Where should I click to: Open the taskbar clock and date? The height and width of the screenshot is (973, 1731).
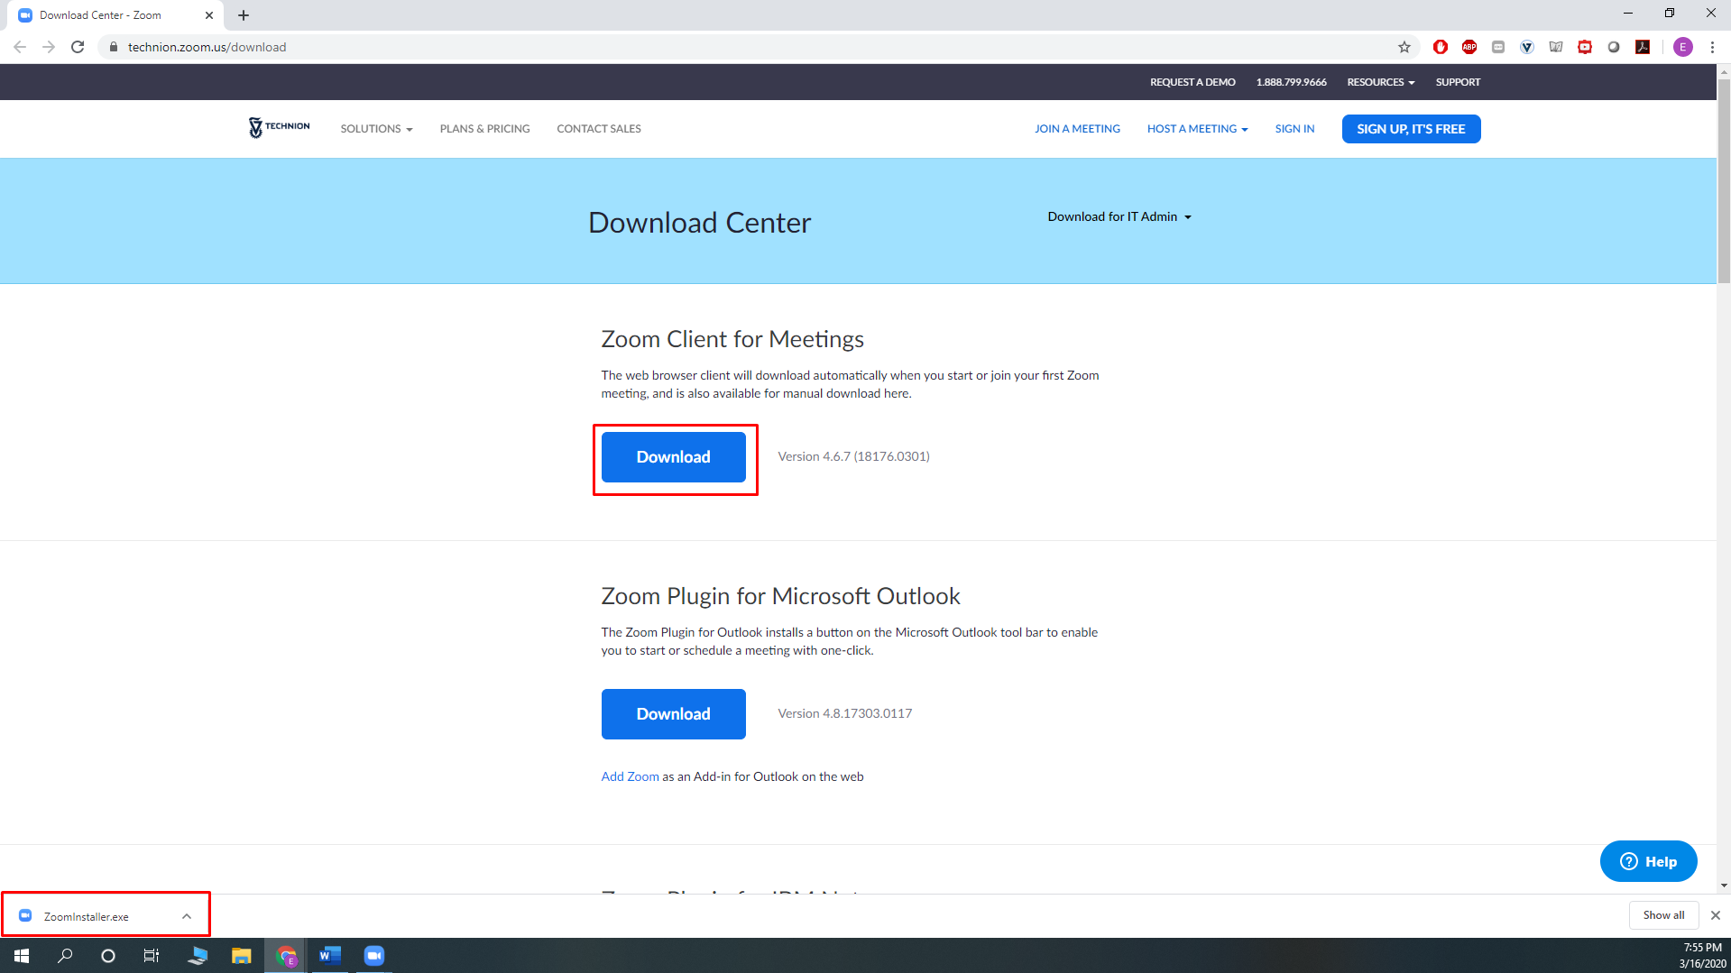1702,955
